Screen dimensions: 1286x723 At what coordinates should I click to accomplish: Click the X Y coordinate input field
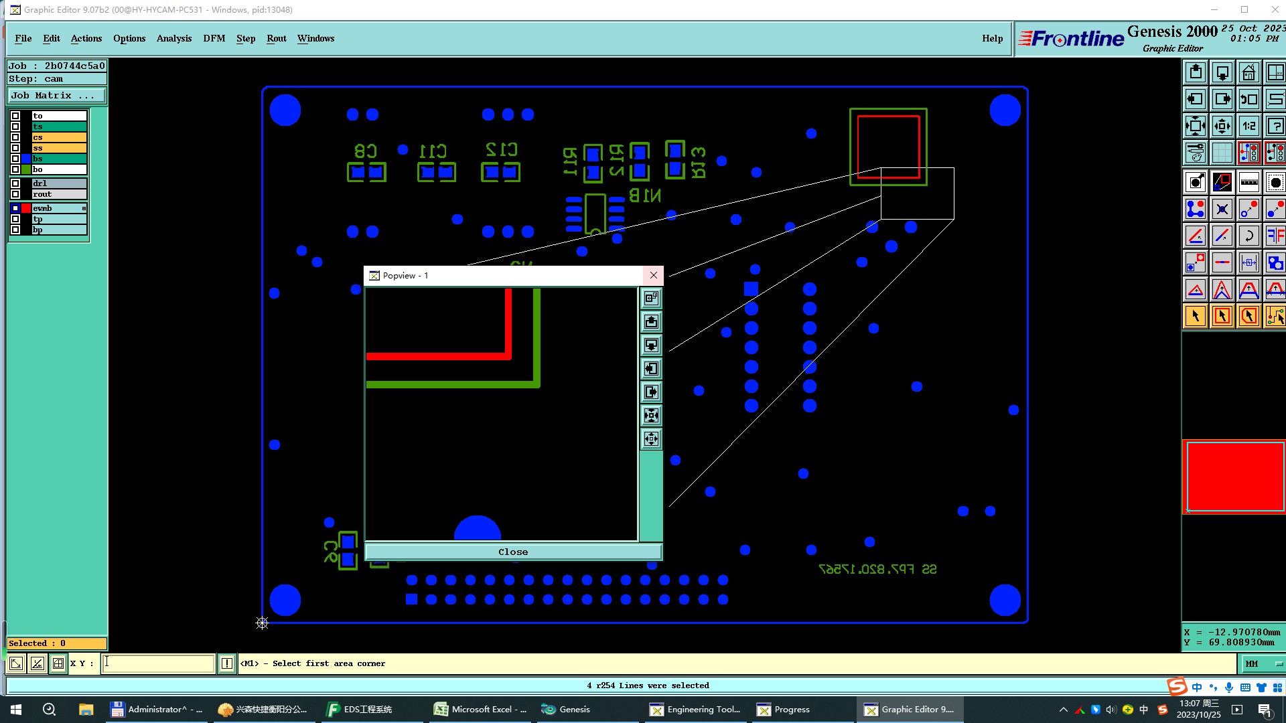tap(158, 663)
